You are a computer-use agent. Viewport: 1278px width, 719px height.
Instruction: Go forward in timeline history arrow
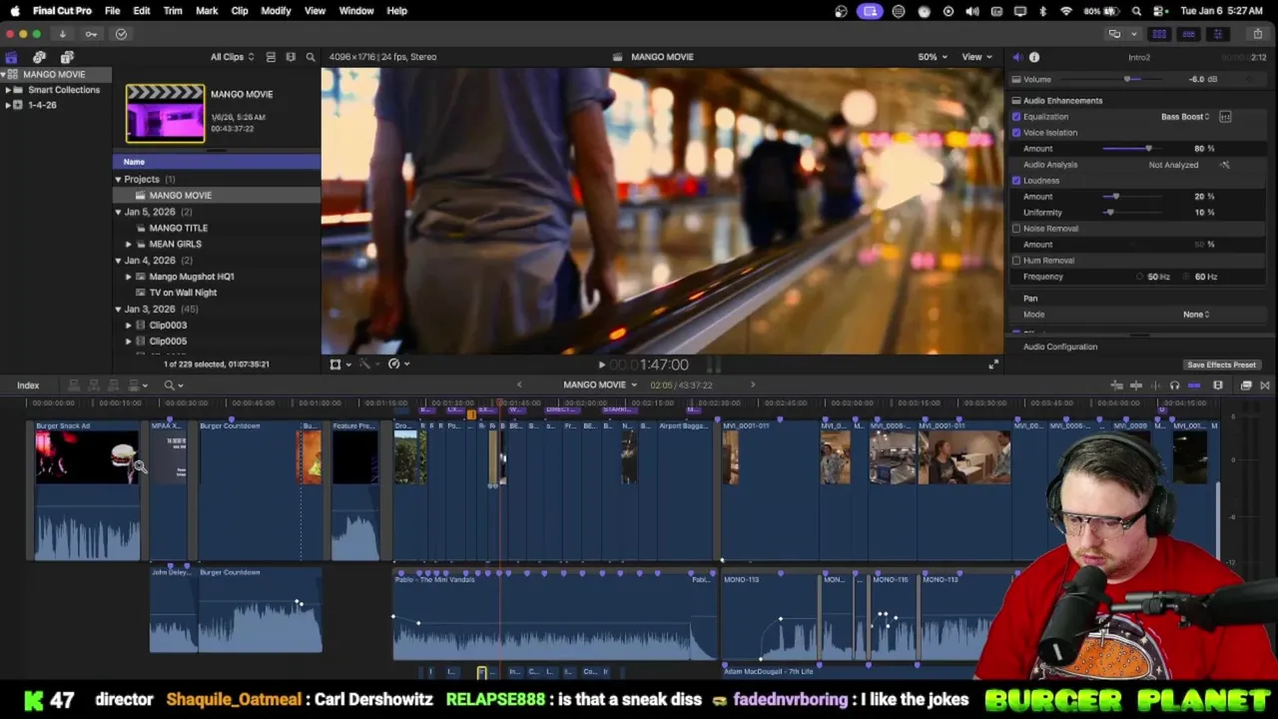click(x=753, y=385)
